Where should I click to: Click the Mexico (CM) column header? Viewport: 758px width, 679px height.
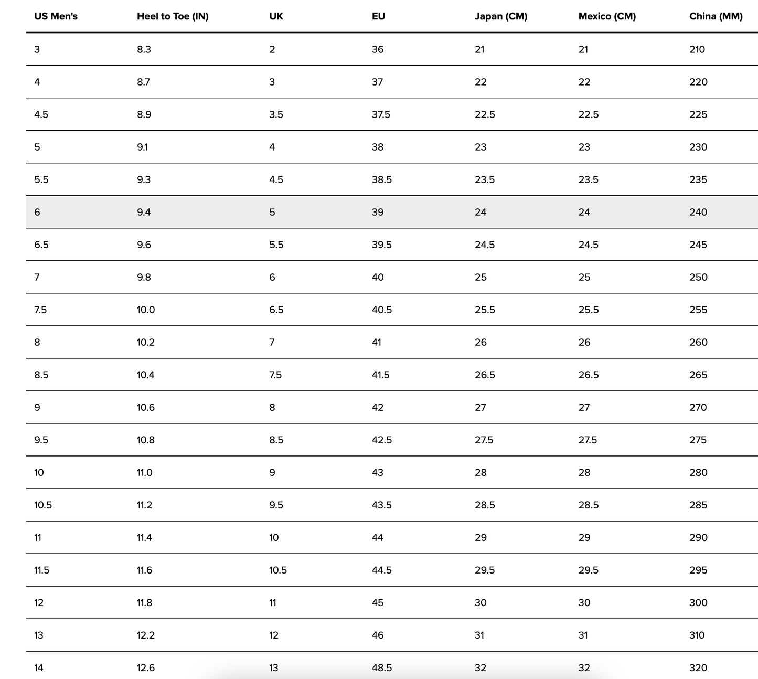click(607, 16)
